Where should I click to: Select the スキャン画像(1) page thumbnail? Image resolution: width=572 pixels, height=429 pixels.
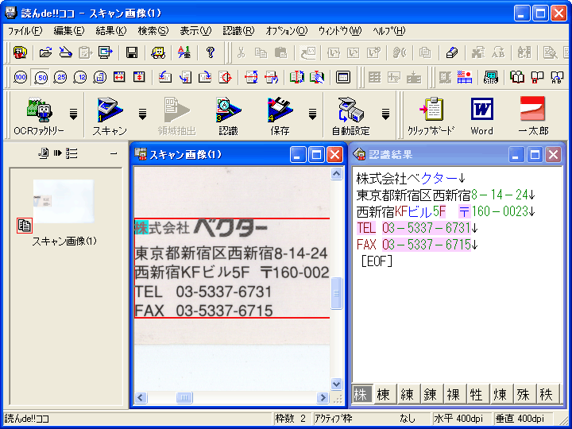tap(64, 201)
